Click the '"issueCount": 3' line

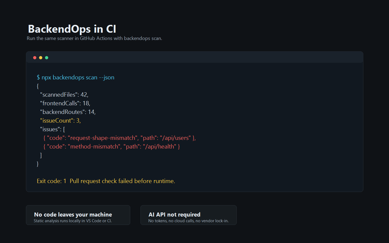click(x=61, y=121)
